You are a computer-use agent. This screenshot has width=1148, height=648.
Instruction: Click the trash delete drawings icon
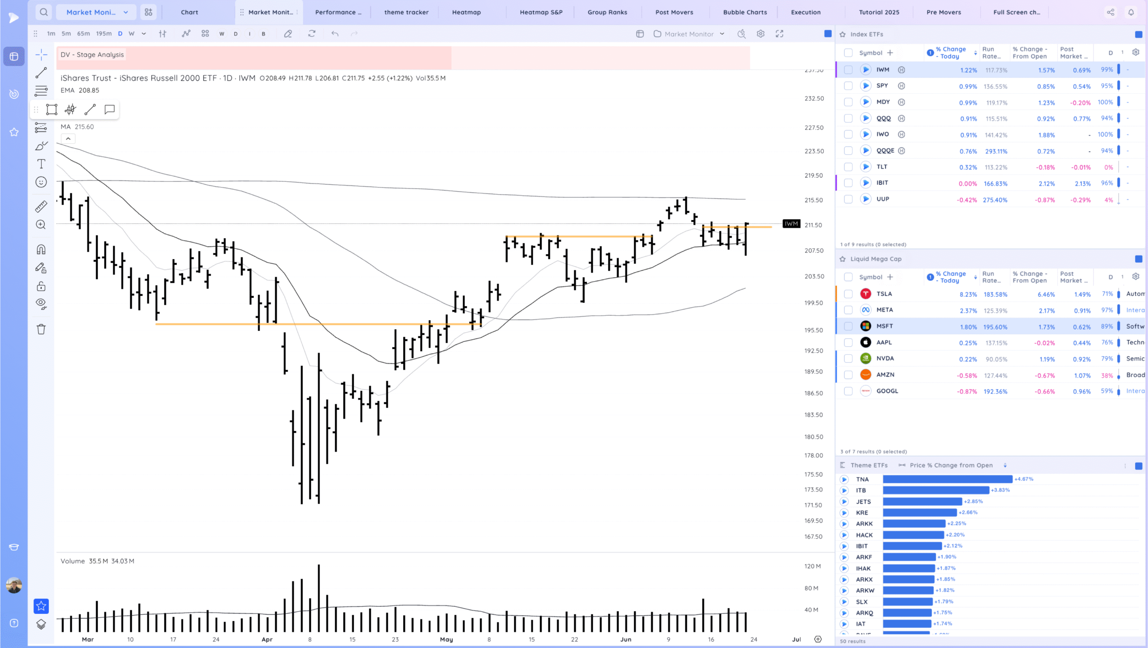[x=41, y=330]
